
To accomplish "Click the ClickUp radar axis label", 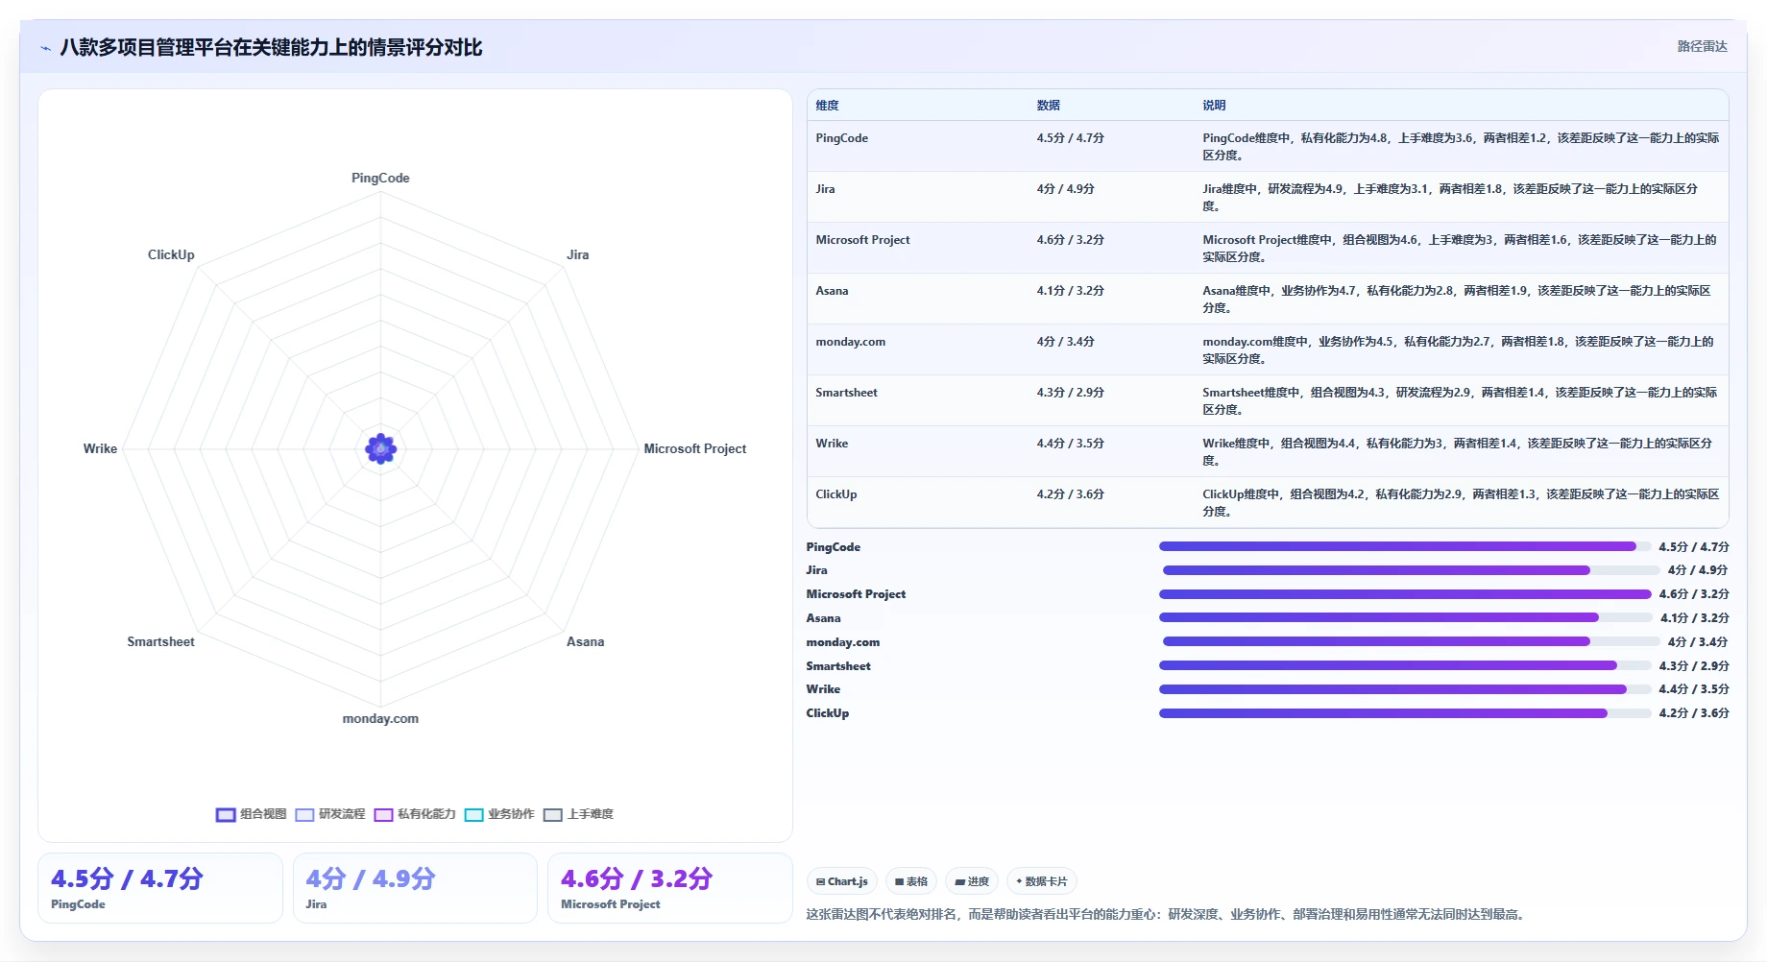I will (x=171, y=254).
